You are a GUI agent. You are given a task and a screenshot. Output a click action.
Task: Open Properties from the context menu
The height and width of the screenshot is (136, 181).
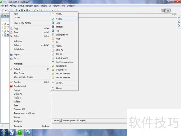click(x=18, y=127)
